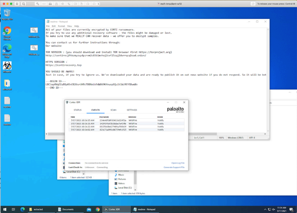Viewport: 297px width, 213px height.
Task: Select the 10:36:35 AM event row
Action: tap(126, 120)
